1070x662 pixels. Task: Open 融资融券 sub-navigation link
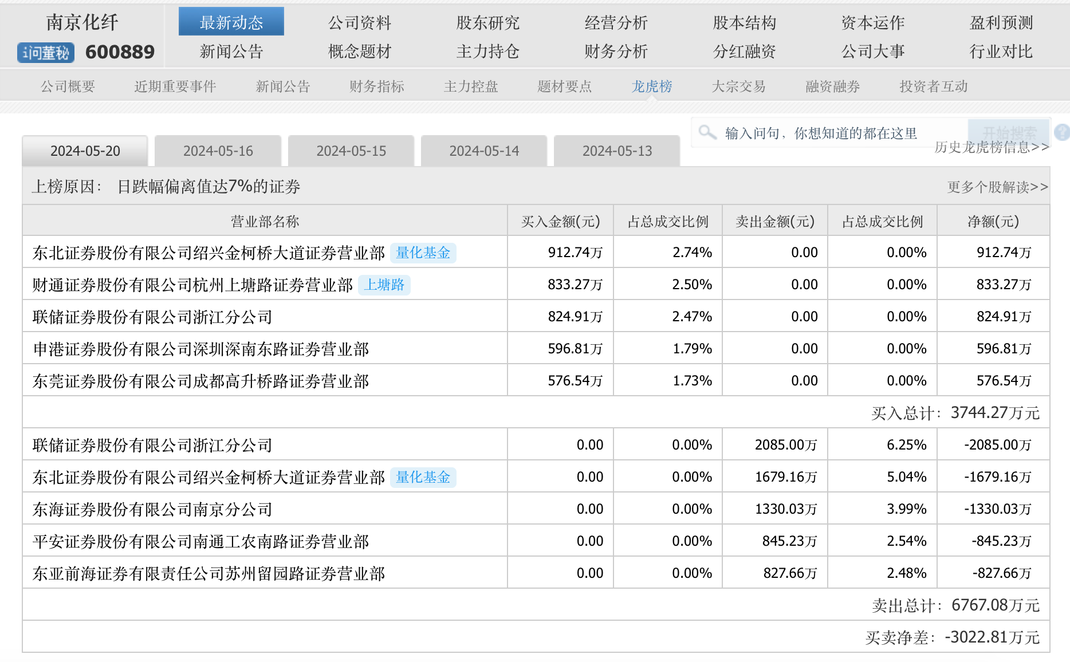832,86
